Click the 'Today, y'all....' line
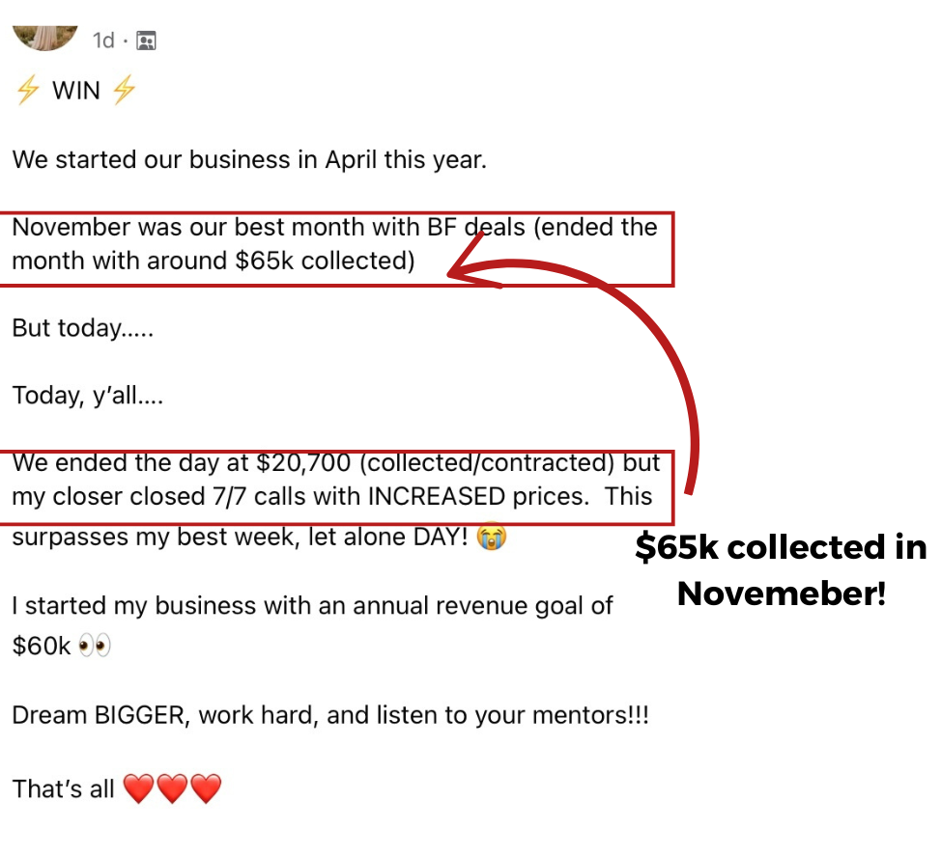The height and width of the screenshot is (856, 941). click(x=88, y=397)
